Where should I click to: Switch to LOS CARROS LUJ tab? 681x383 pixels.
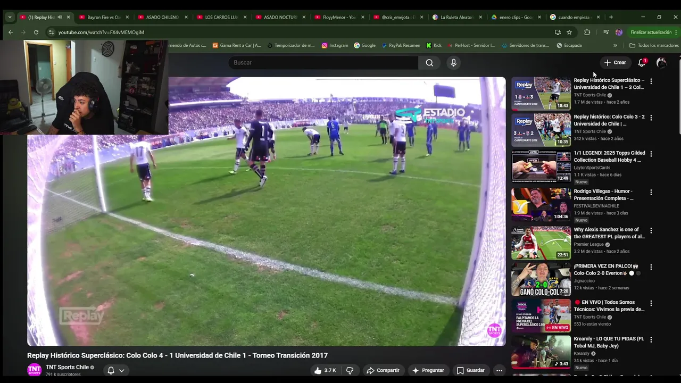(222, 17)
